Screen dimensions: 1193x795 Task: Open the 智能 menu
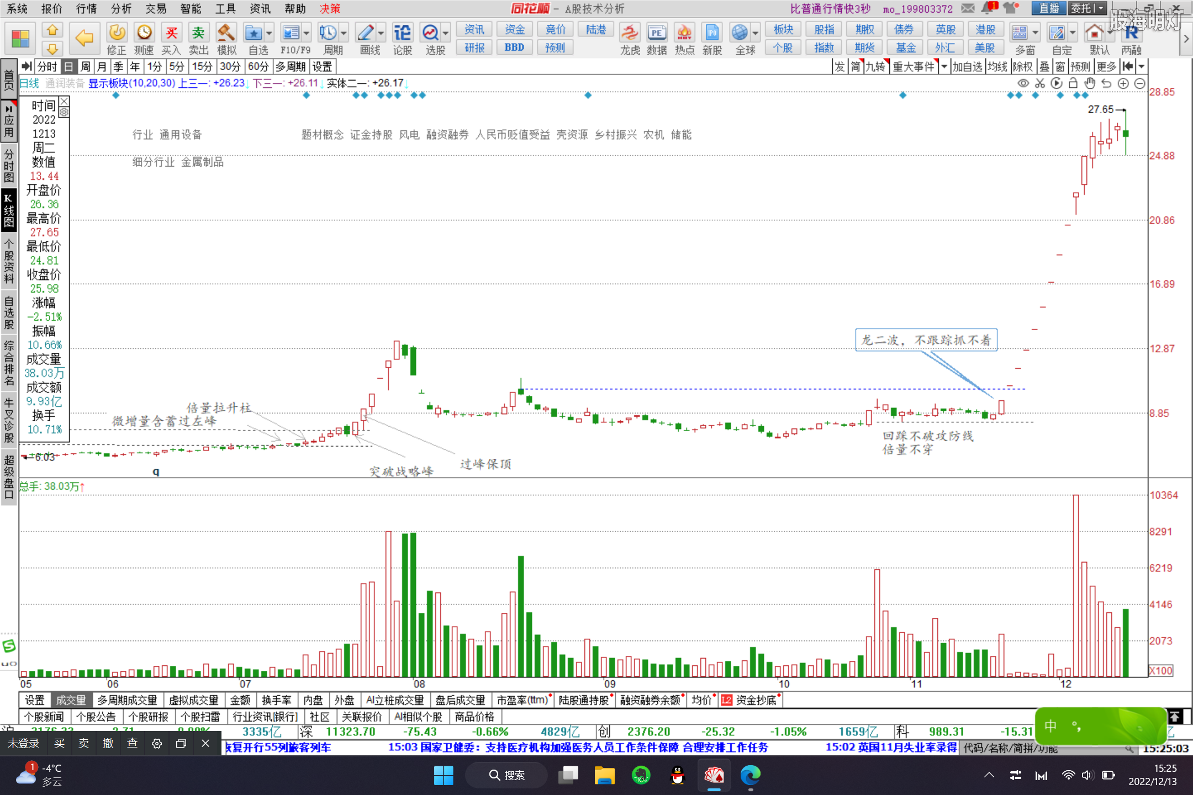tap(191, 8)
